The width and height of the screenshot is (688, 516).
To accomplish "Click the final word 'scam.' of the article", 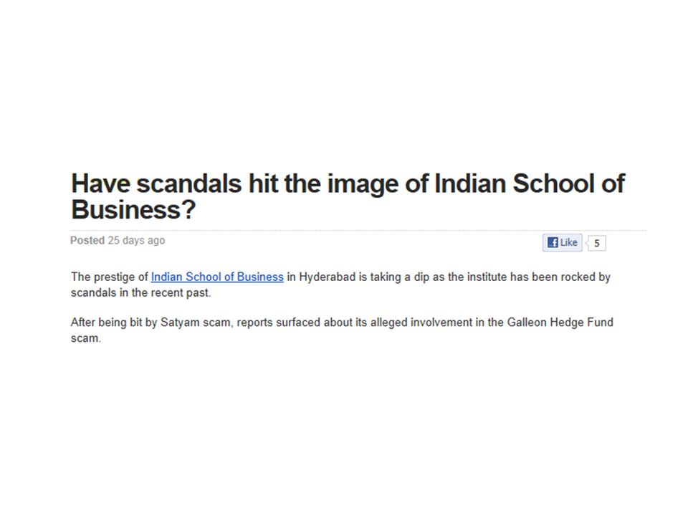I will click(86, 338).
